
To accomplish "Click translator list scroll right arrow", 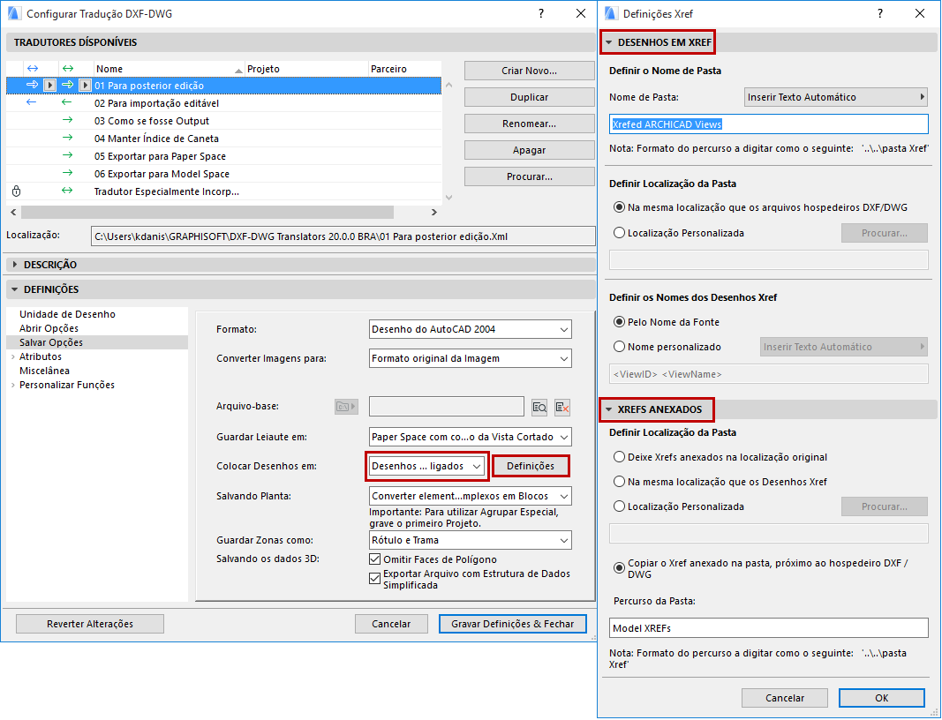I will coord(433,212).
